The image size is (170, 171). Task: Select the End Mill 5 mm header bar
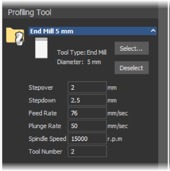93,31
